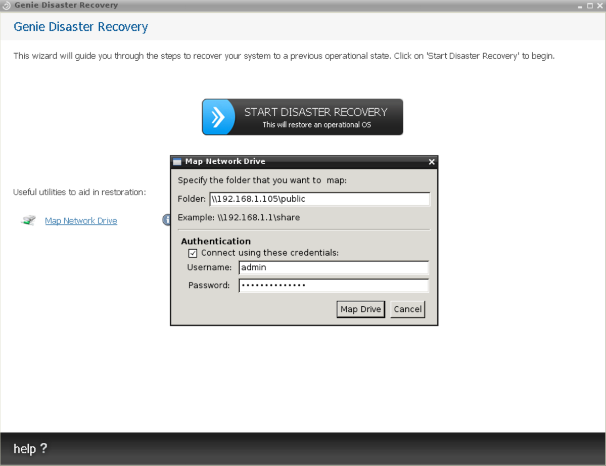
Task: Click the 'Example: \\192.168.1.1\share' text
Action: (239, 217)
